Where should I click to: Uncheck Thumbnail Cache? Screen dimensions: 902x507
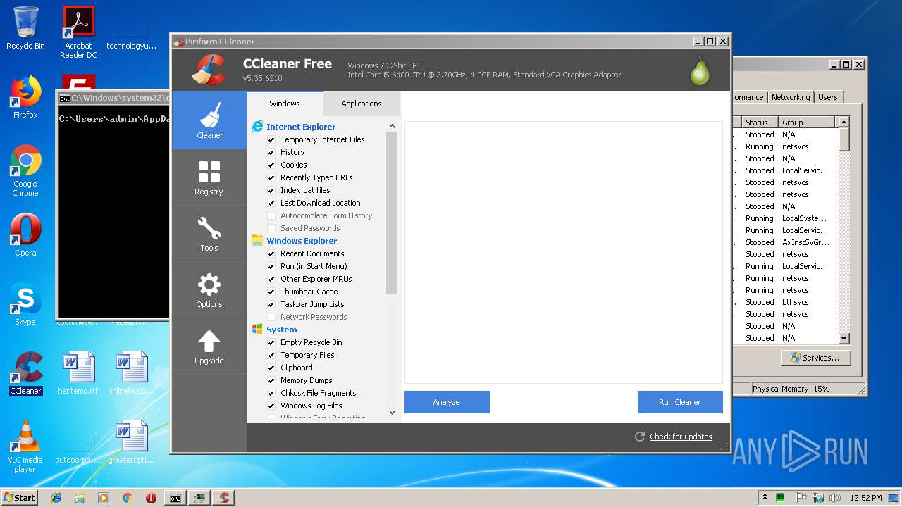271,292
